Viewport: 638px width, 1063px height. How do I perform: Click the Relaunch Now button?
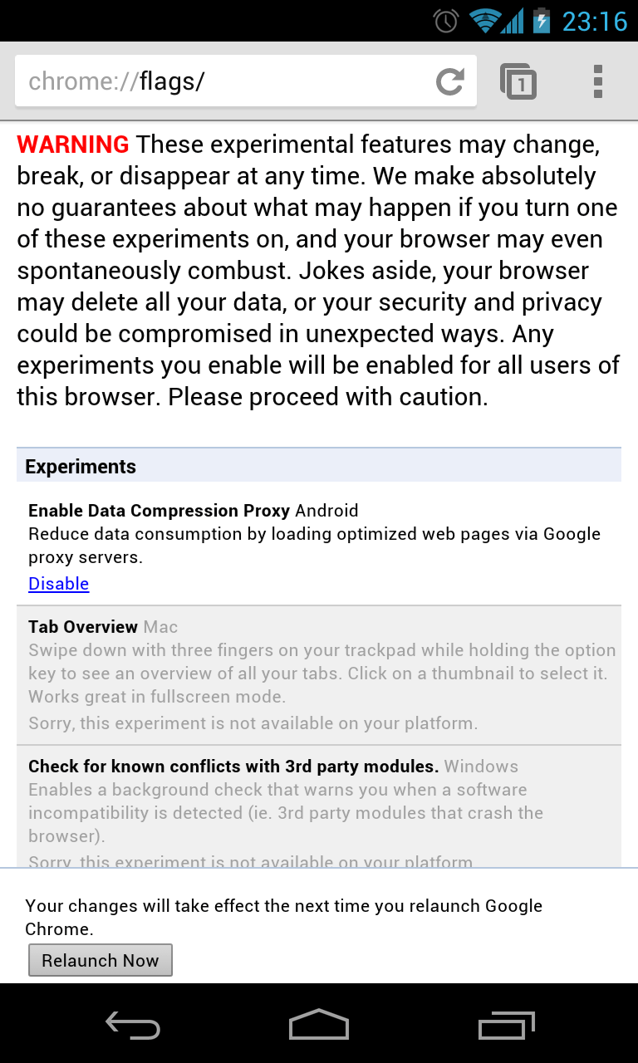coord(100,960)
